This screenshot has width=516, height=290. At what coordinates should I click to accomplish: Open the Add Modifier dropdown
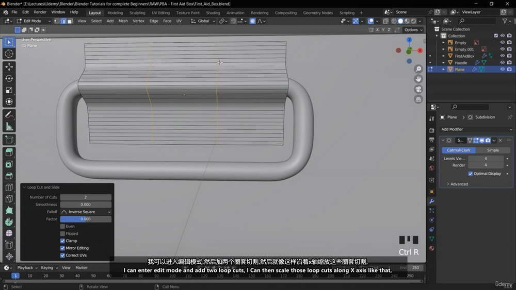[x=476, y=129]
